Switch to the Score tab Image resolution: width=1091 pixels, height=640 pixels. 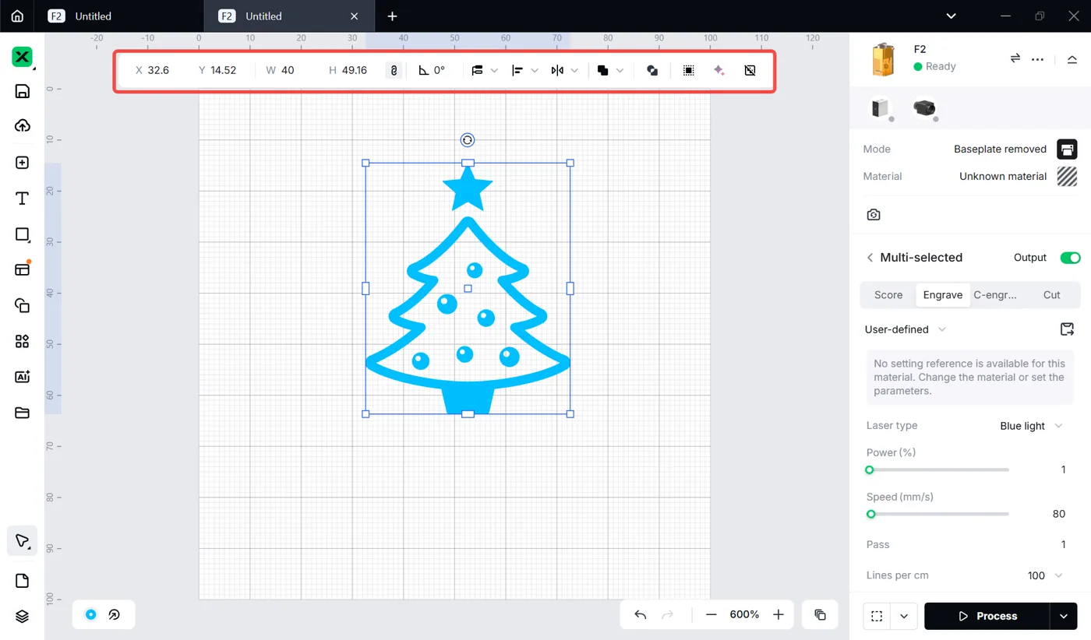[888, 295]
